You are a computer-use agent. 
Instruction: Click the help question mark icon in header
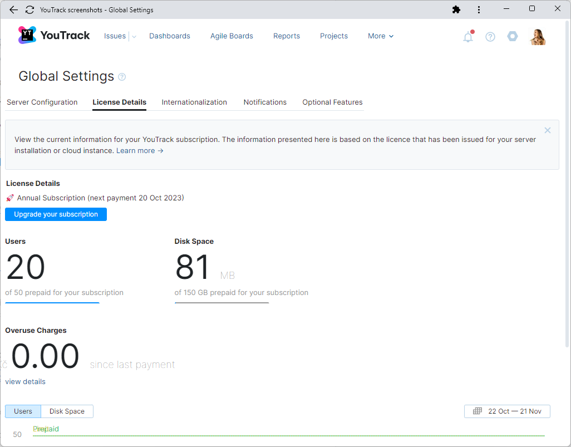tap(490, 37)
